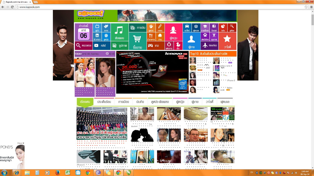
Task: Open the วาไรตี้ star tile
Action: coord(227,41)
